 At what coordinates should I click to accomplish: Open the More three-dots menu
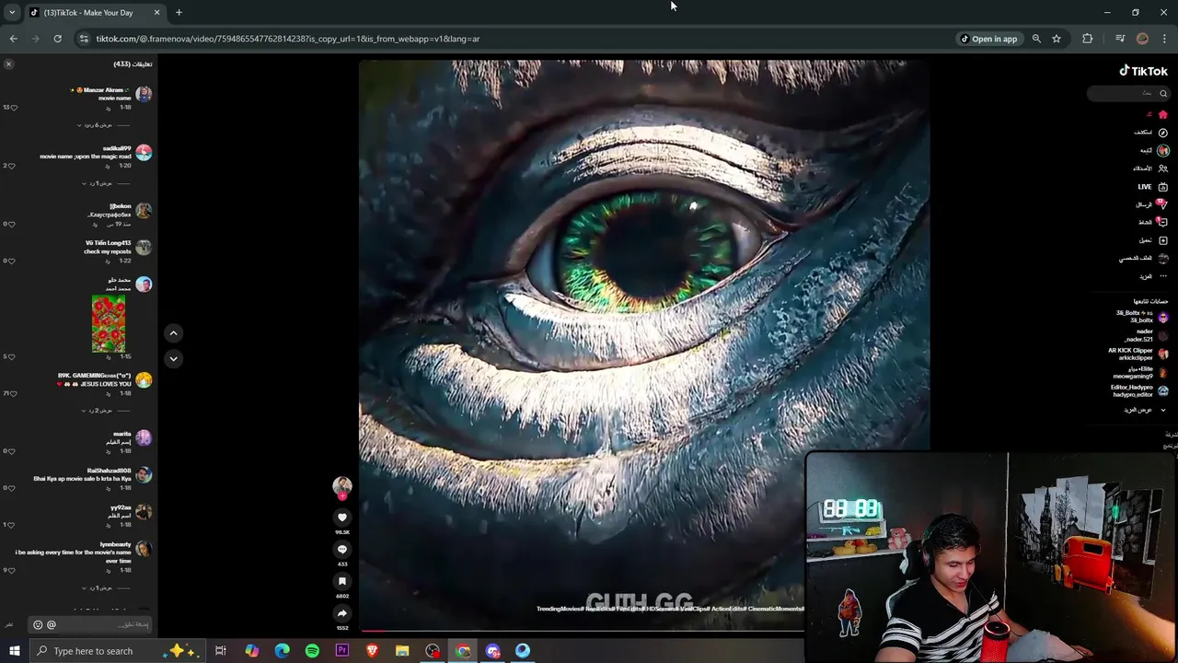pyautogui.click(x=1162, y=276)
